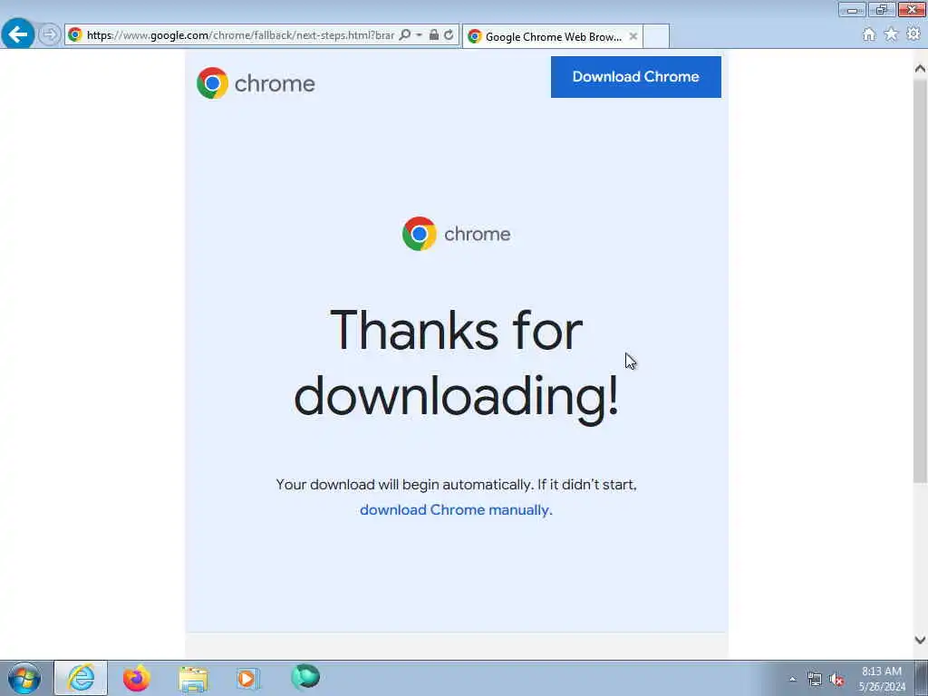
Task: Refresh the page with the reload icon
Action: pyautogui.click(x=449, y=35)
